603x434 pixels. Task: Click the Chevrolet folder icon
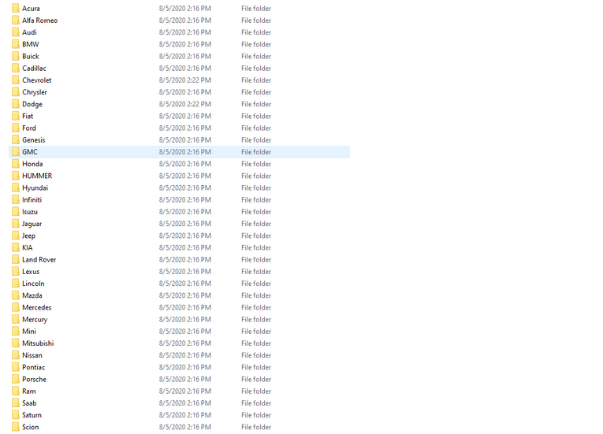[16, 80]
